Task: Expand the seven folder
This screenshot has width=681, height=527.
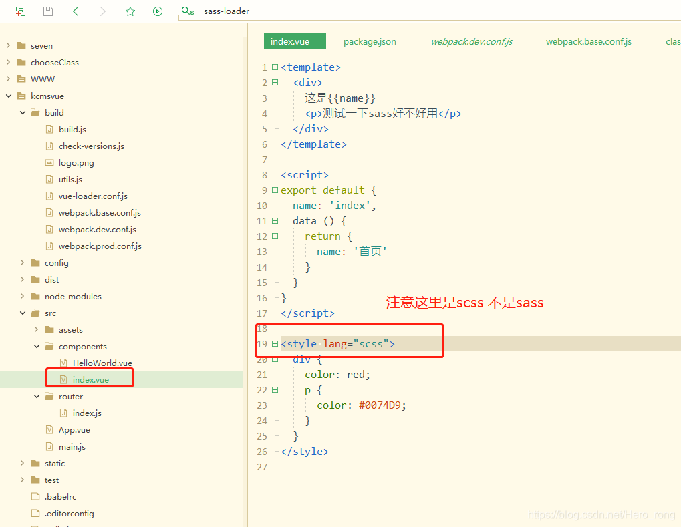Action: pyautogui.click(x=8, y=45)
